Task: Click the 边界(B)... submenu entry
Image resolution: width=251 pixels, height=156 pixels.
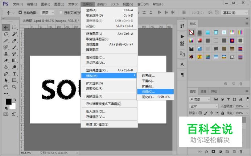Action: tap(155, 76)
